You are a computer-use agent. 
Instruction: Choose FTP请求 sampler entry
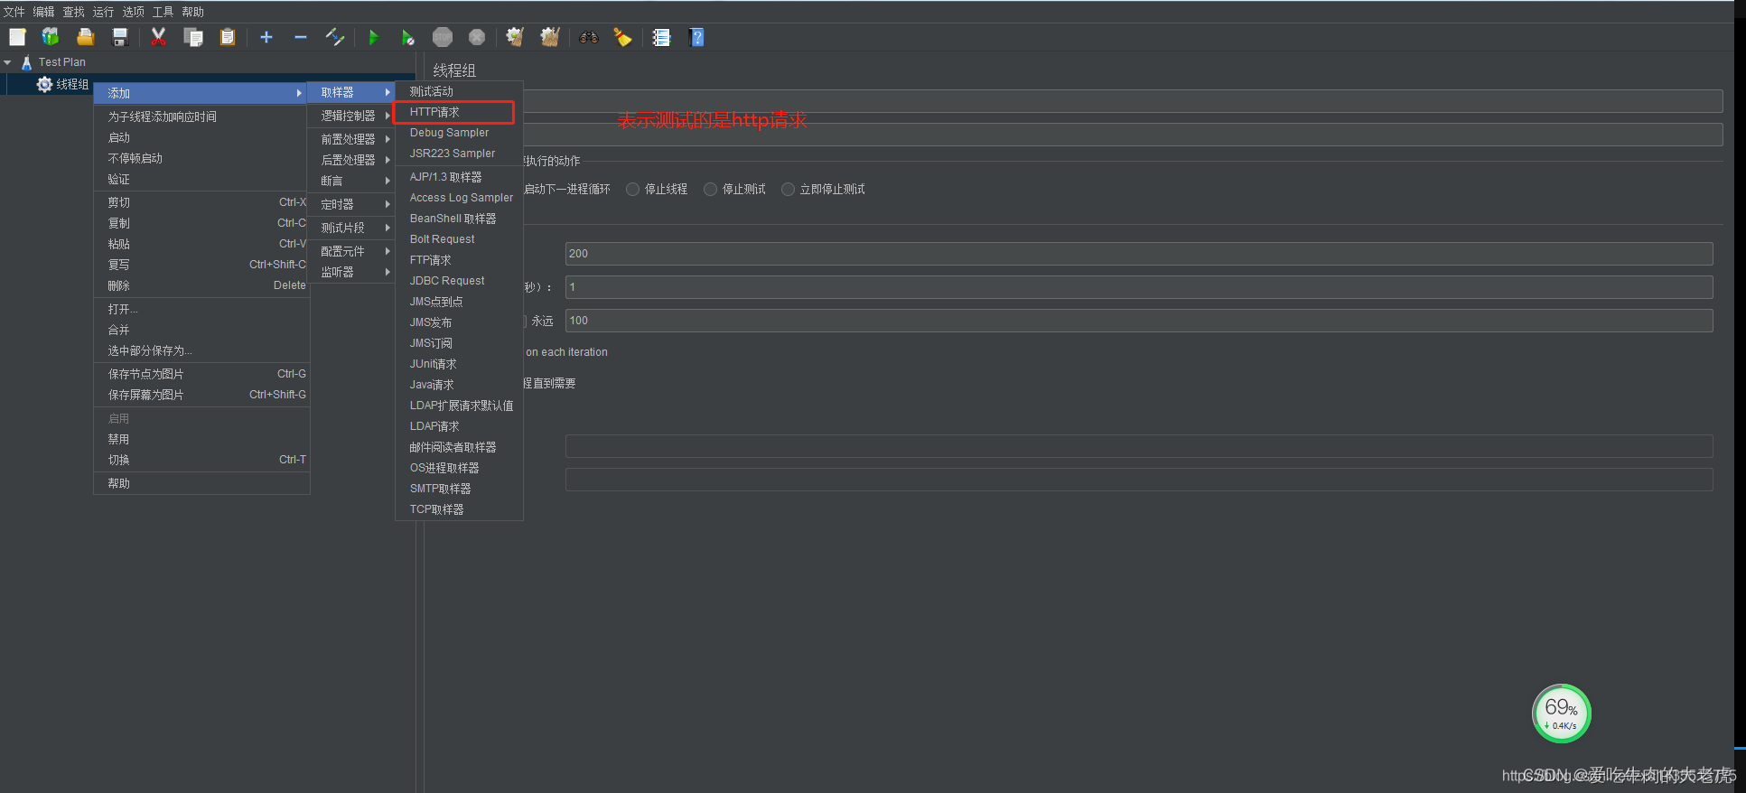(x=459, y=260)
